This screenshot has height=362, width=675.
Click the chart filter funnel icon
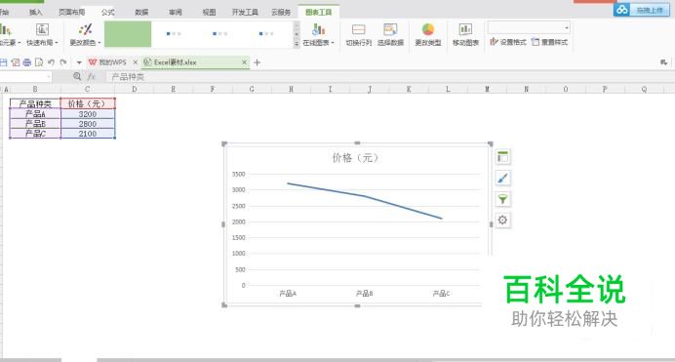(502, 199)
